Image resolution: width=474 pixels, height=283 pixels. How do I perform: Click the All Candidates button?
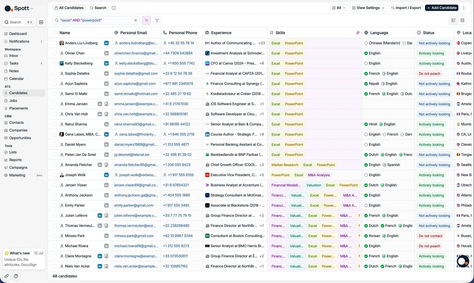[69, 8]
